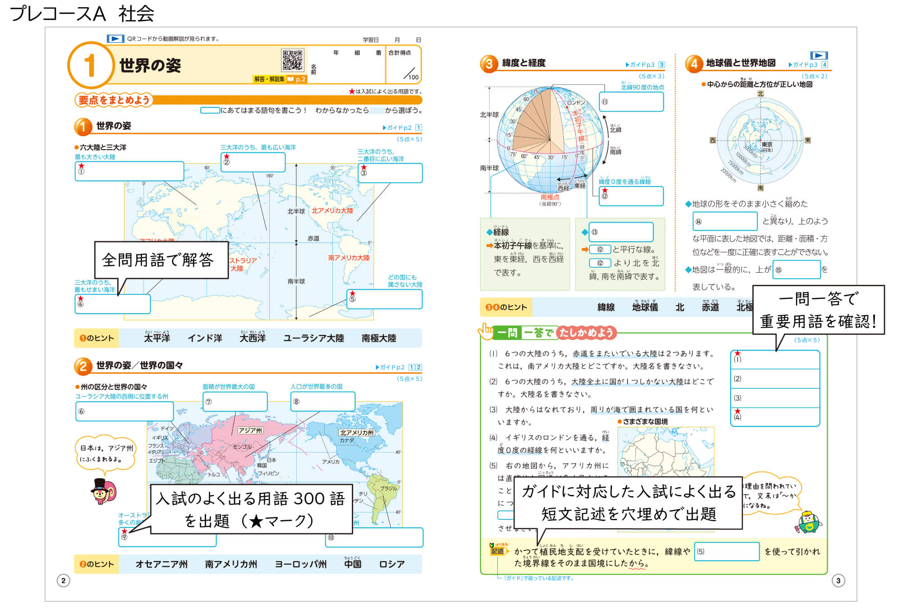Open the ガイドp.3 link beside 緯度と経度
The image size is (902, 613).
645,64
